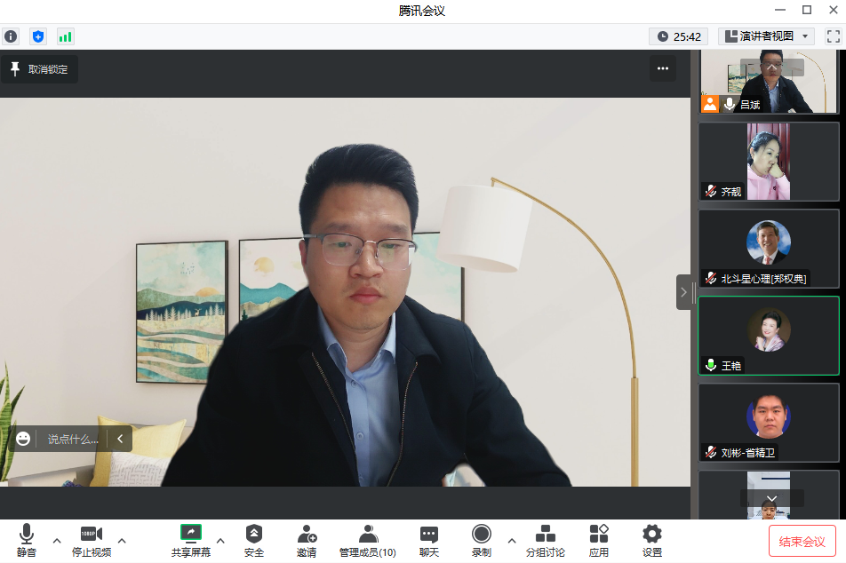
Task: Open 管理成员(10) member management
Action: pyautogui.click(x=367, y=541)
